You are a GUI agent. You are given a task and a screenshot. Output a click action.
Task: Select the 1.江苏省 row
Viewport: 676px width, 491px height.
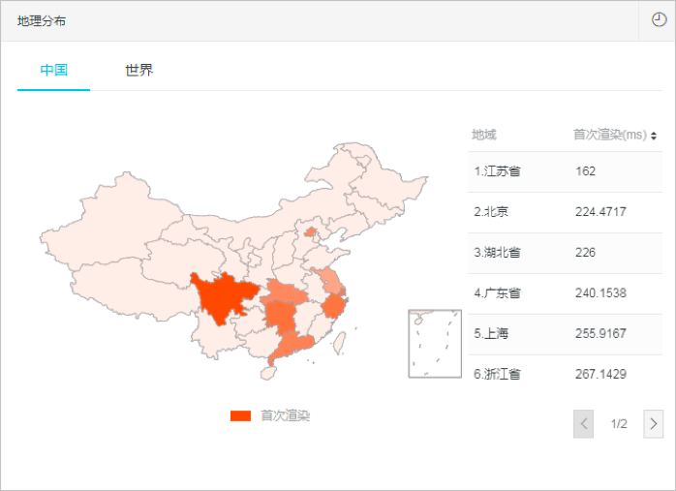(x=565, y=171)
